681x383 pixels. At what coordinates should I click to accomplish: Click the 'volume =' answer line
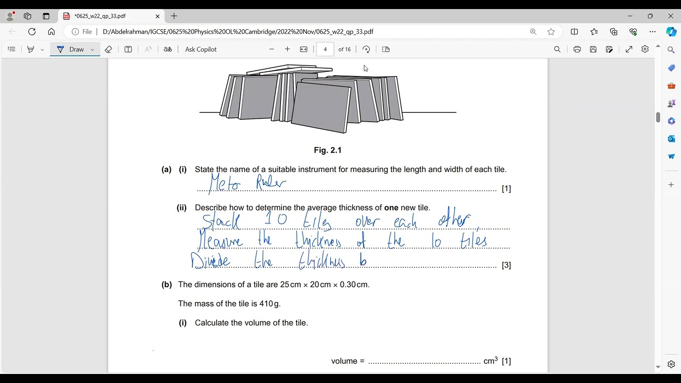coord(424,361)
